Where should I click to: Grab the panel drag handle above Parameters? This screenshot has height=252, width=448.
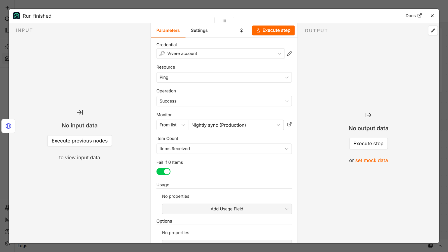pyautogui.click(x=224, y=21)
